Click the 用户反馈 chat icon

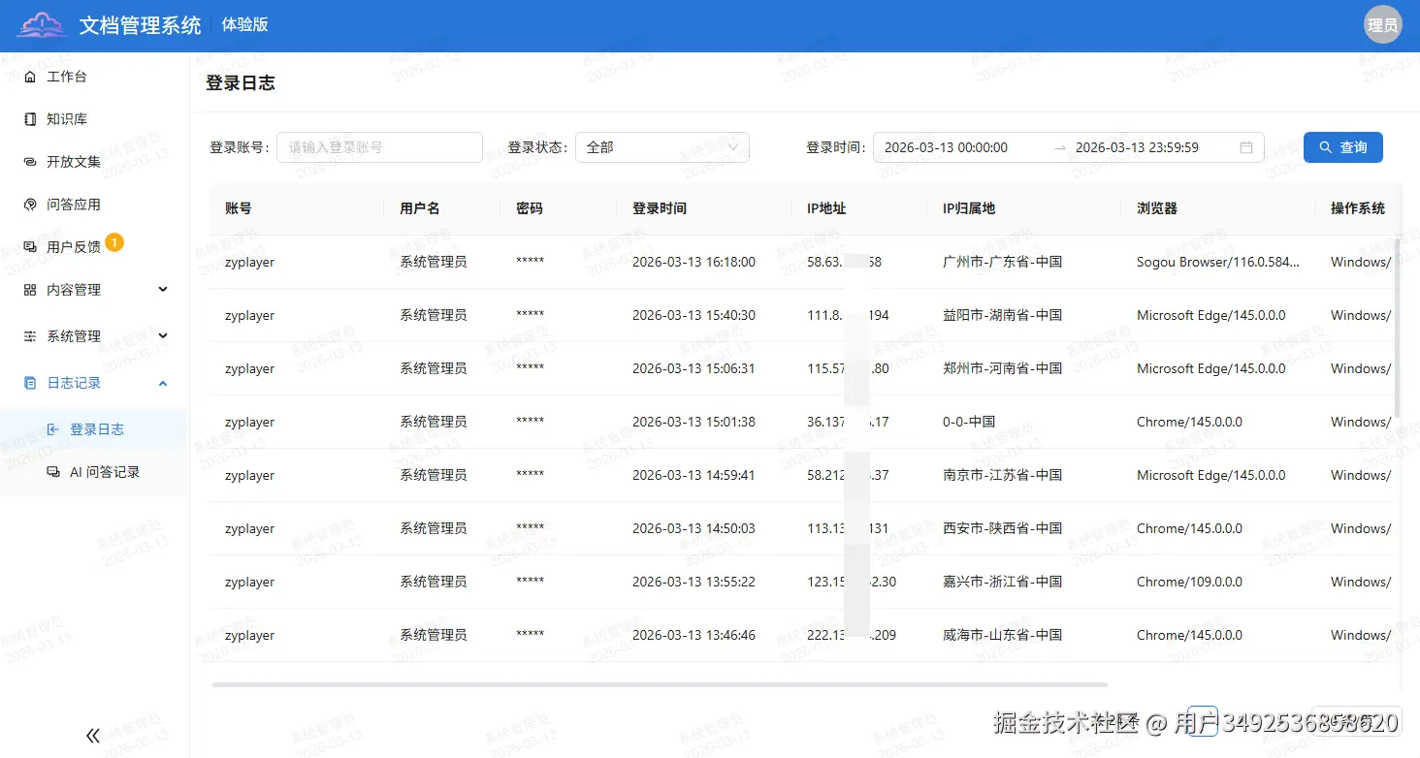(x=30, y=247)
